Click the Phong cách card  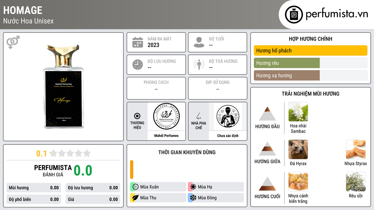[156, 88]
